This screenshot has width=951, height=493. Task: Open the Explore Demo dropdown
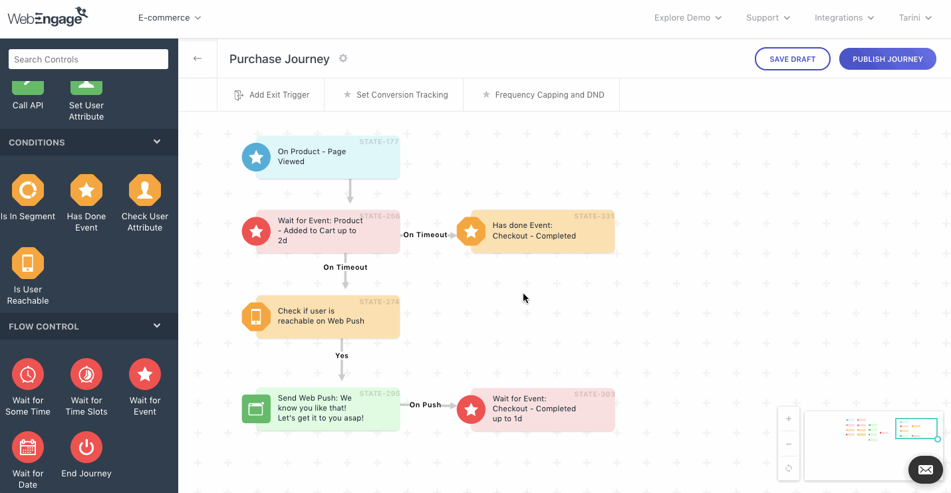(x=688, y=18)
